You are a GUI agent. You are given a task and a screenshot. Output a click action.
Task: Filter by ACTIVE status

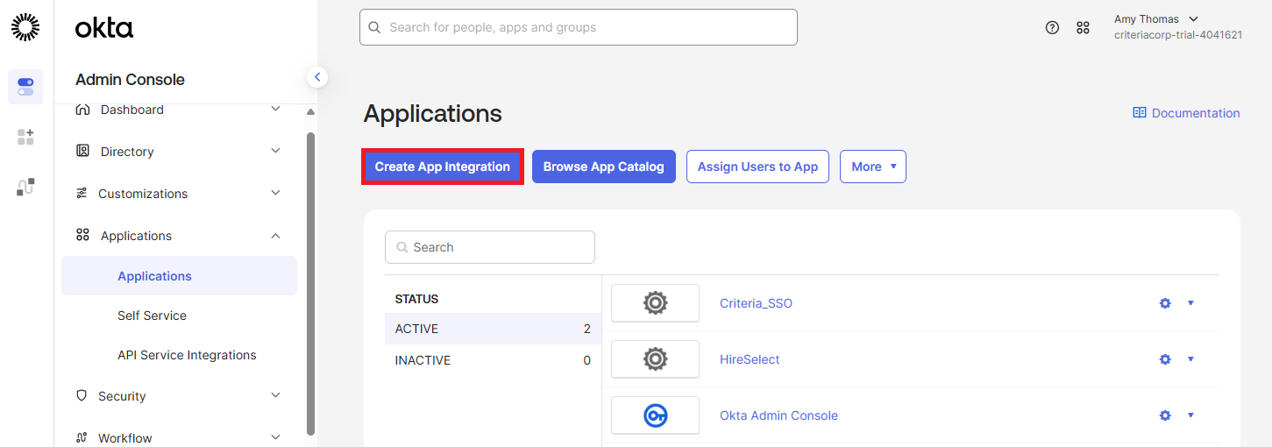(493, 329)
